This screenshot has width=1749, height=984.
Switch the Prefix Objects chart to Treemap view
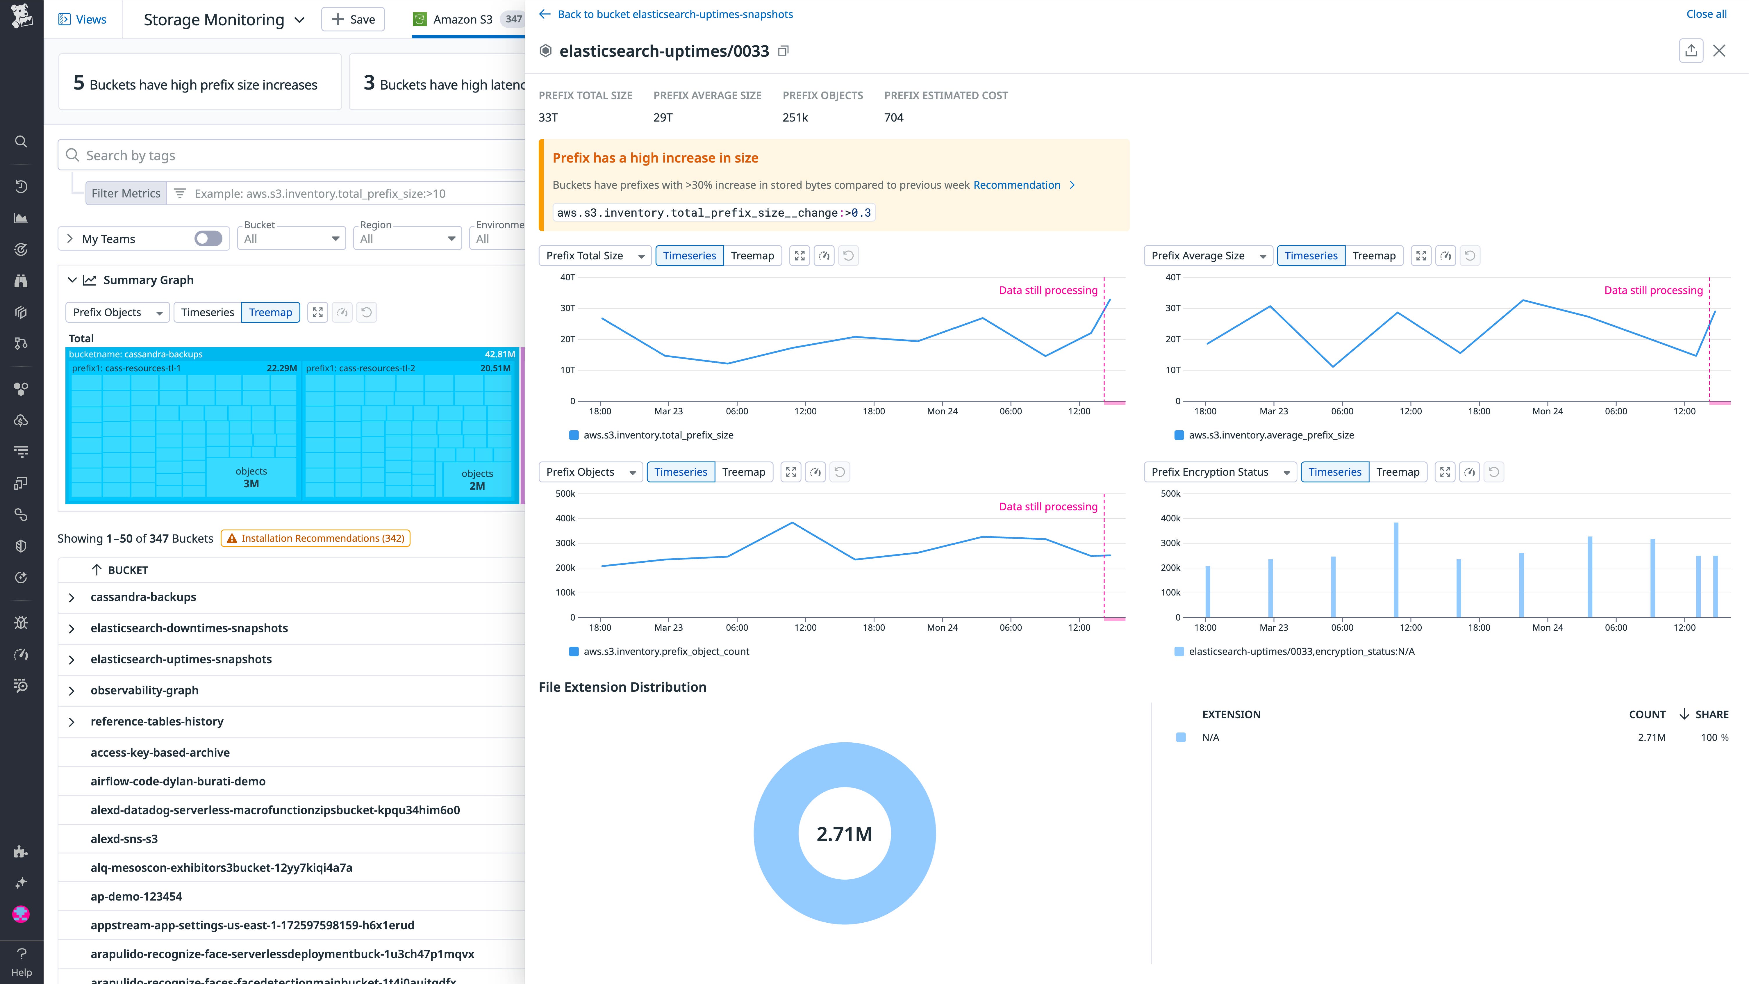pyautogui.click(x=744, y=471)
